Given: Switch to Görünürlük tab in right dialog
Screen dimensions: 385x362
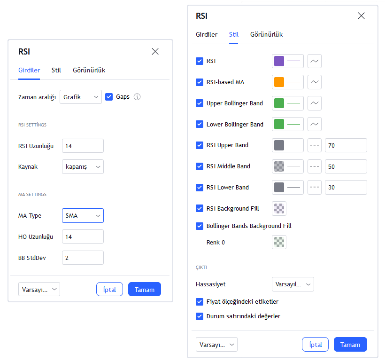Looking at the screenshot, I should coord(266,34).
